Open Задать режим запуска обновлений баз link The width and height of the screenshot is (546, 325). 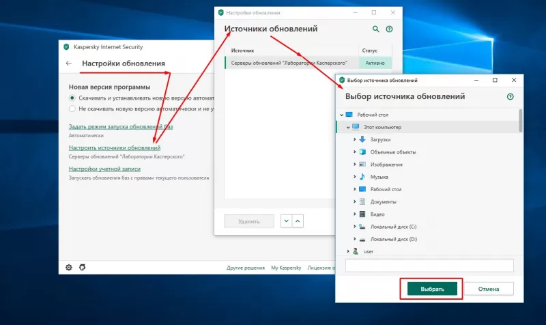pyautogui.click(x=121, y=126)
